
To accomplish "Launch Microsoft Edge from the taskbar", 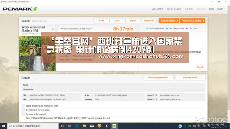I will (77, 126).
